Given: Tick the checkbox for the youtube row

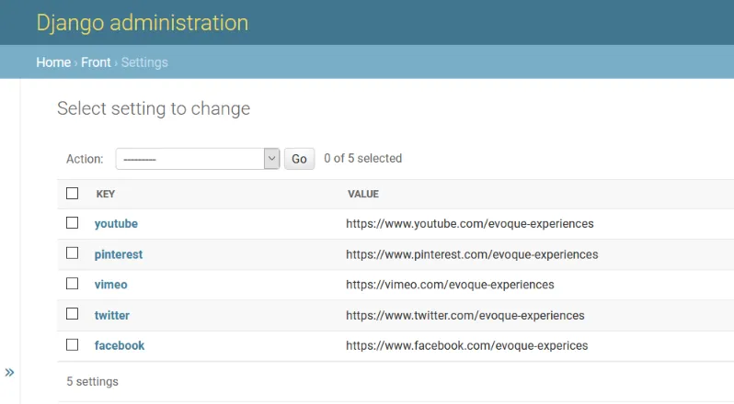Looking at the screenshot, I should [73, 223].
